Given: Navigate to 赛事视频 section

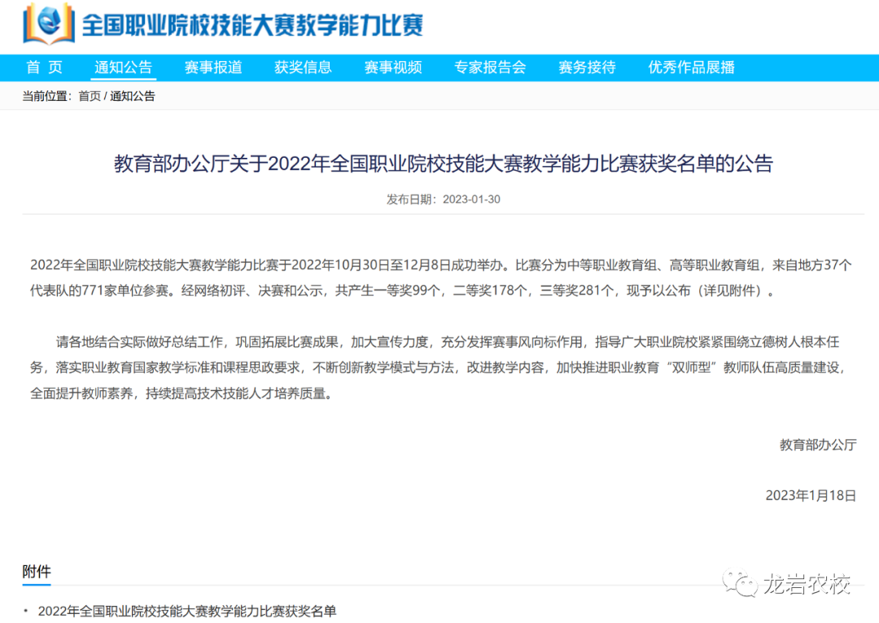Looking at the screenshot, I should click(393, 68).
